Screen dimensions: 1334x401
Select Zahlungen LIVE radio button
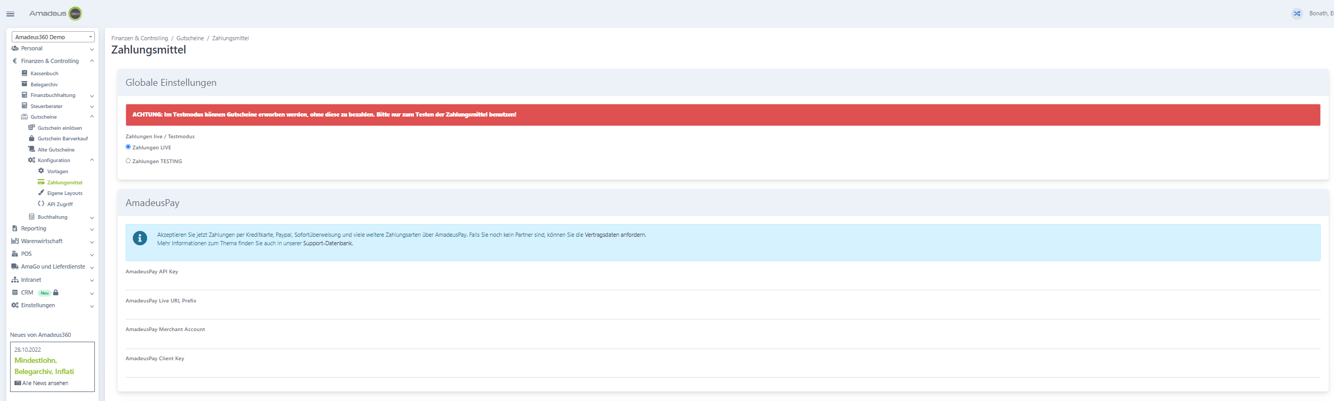tap(128, 147)
